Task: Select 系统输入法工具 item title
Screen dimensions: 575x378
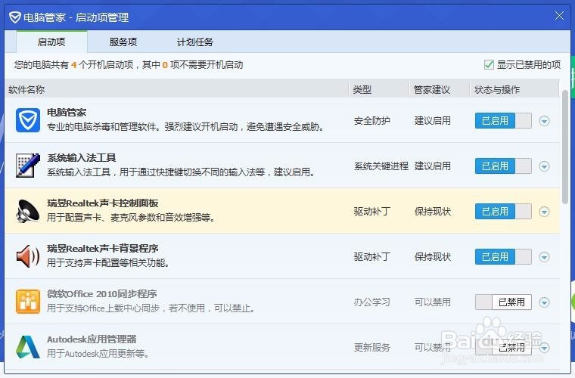Action: pos(82,158)
